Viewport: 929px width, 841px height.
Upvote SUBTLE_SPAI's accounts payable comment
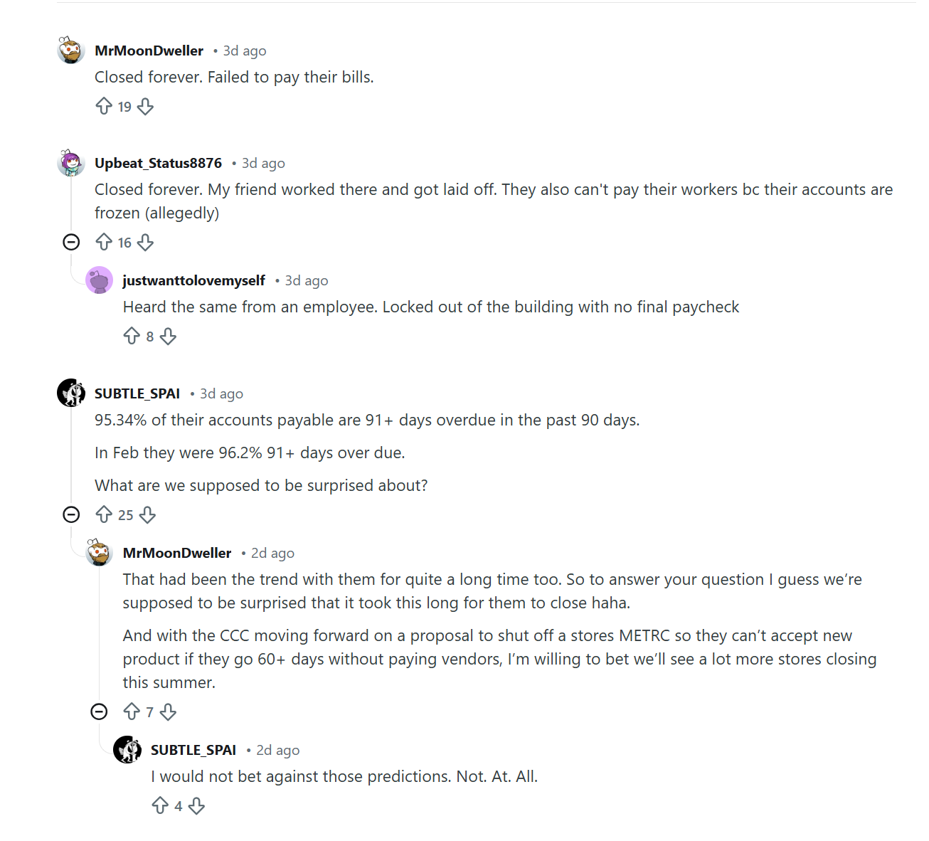[x=104, y=515]
